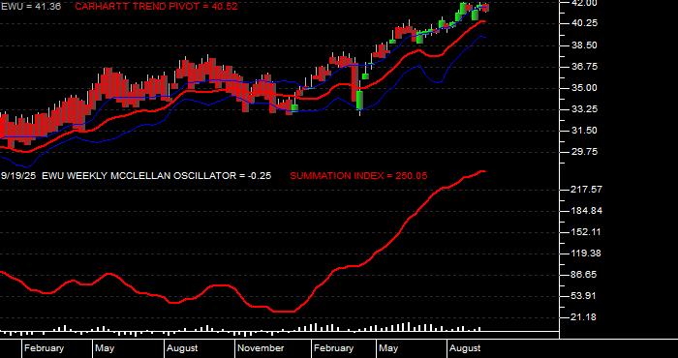This screenshot has width=678, height=358.
Task: Click the CARHARTT TREND PIVOT = 40.52 label
Action: (x=156, y=6)
